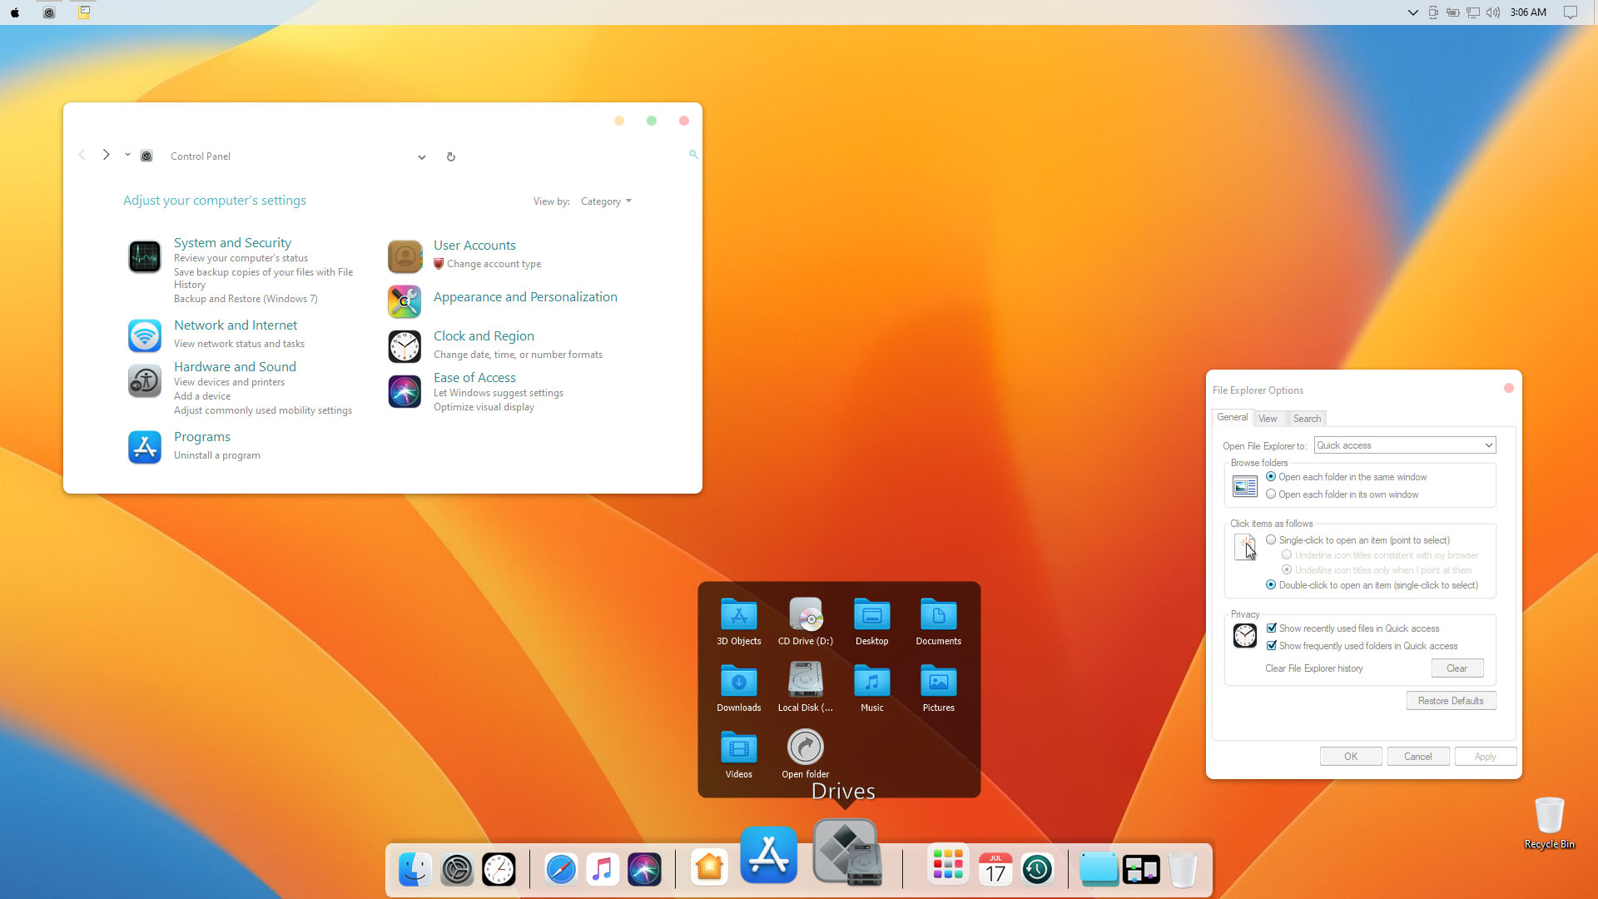The width and height of the screenshot is (1598, 899).
Task: Click the Calendar icon in dock
Action: tap(995, 870)
